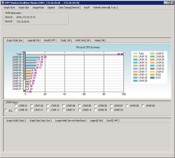Check the LPAR:03 checkbox

[x=48, y=106]
